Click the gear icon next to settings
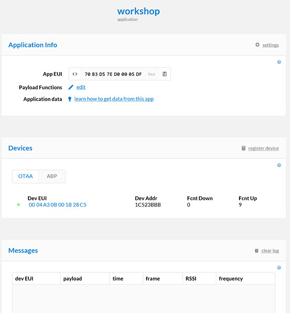 (x=257, y=45)
